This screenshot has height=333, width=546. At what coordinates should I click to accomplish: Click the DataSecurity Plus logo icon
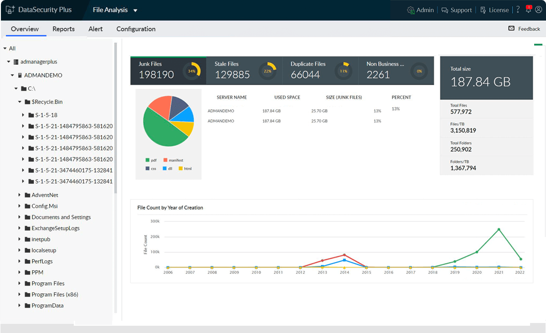[10, 10]
